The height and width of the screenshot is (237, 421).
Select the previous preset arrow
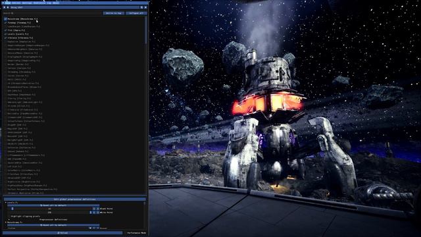(x=5, y=7)
